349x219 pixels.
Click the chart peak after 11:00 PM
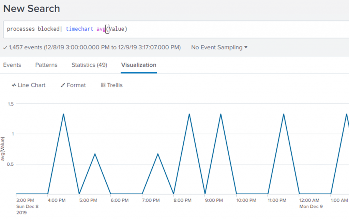point(284,114)
